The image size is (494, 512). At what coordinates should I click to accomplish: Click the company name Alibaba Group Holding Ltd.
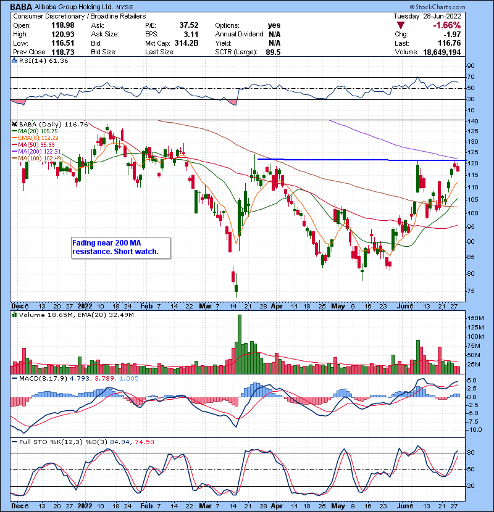[74, 7]
